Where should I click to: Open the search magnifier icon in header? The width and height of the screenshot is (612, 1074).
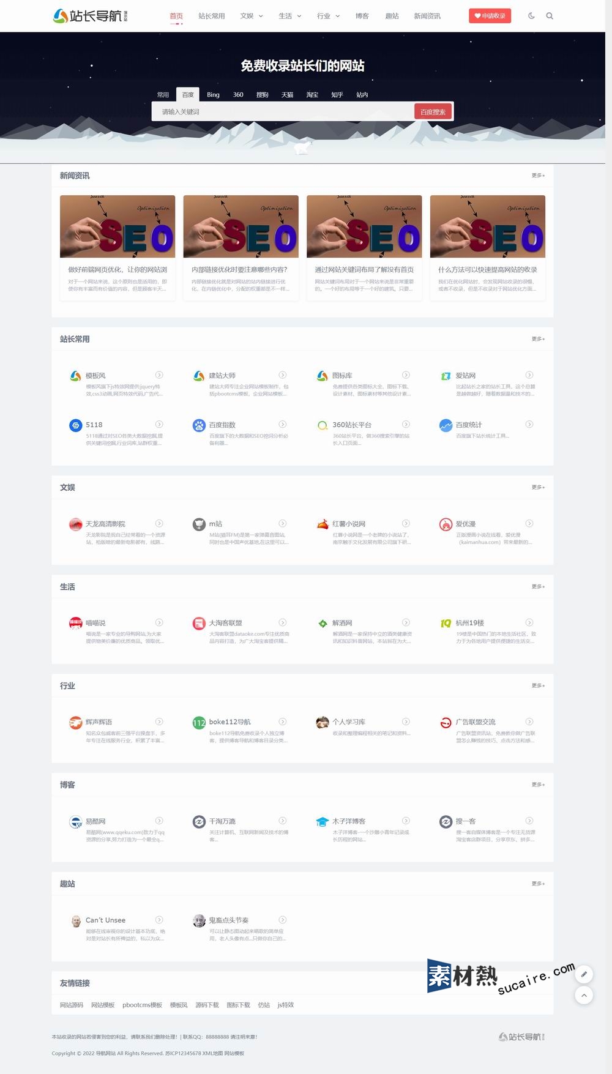point(550,16)
